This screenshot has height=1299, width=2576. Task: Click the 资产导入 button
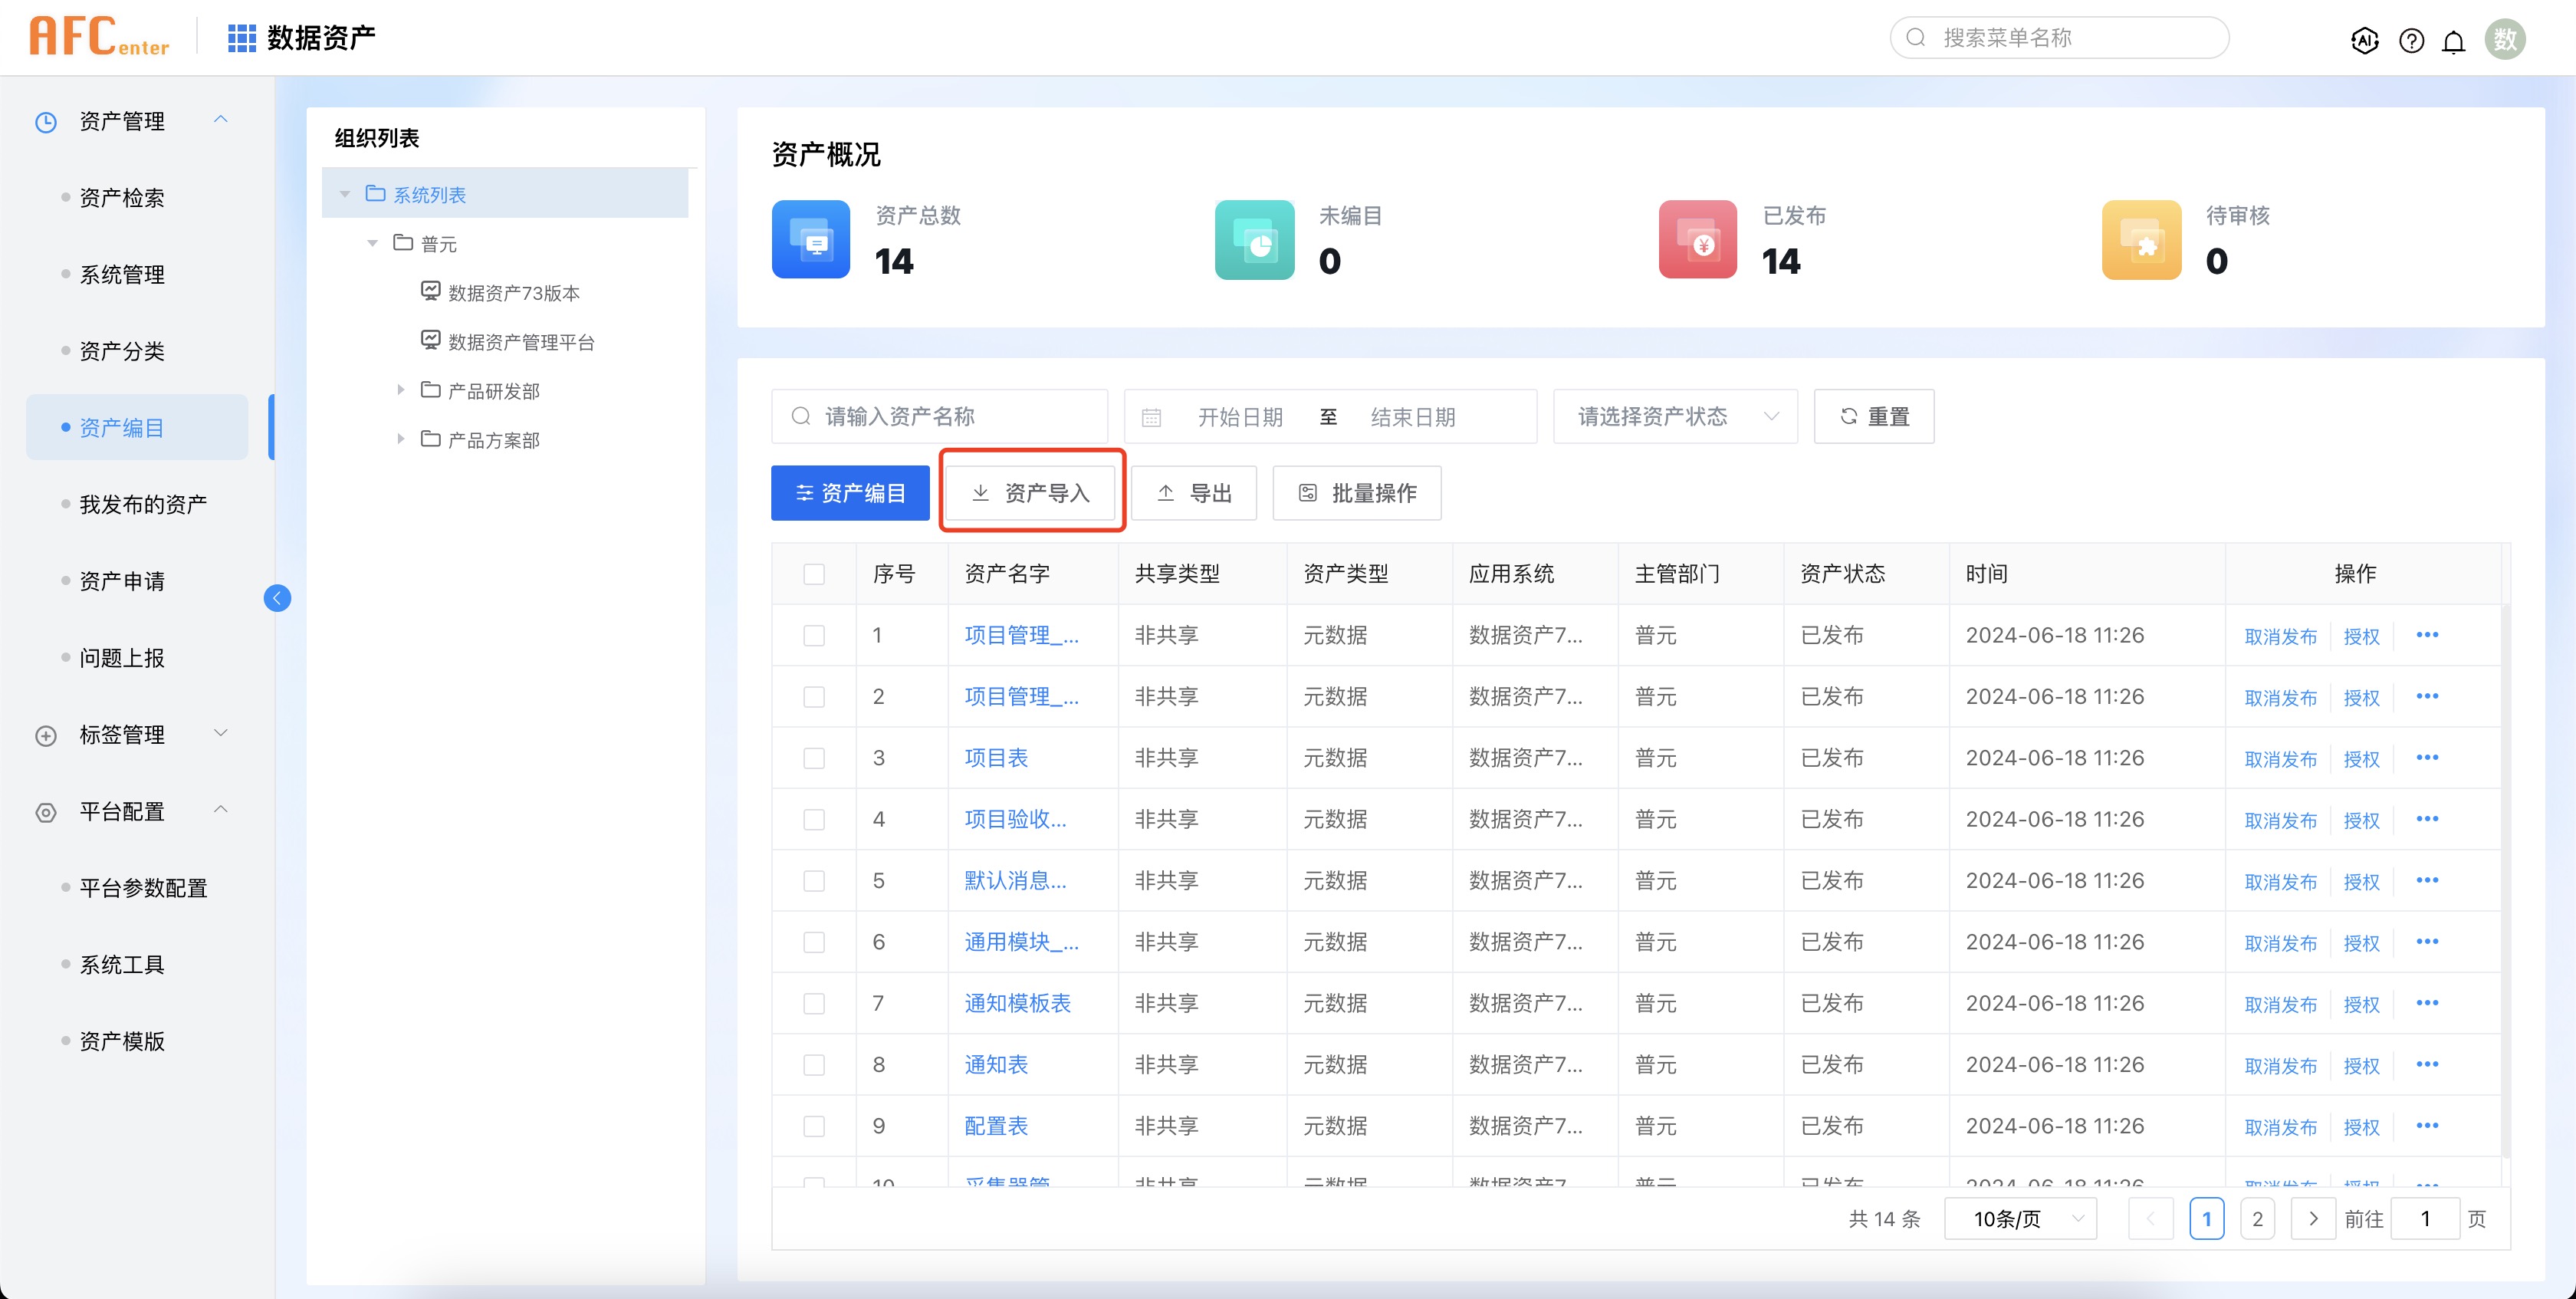[1030, 492]
